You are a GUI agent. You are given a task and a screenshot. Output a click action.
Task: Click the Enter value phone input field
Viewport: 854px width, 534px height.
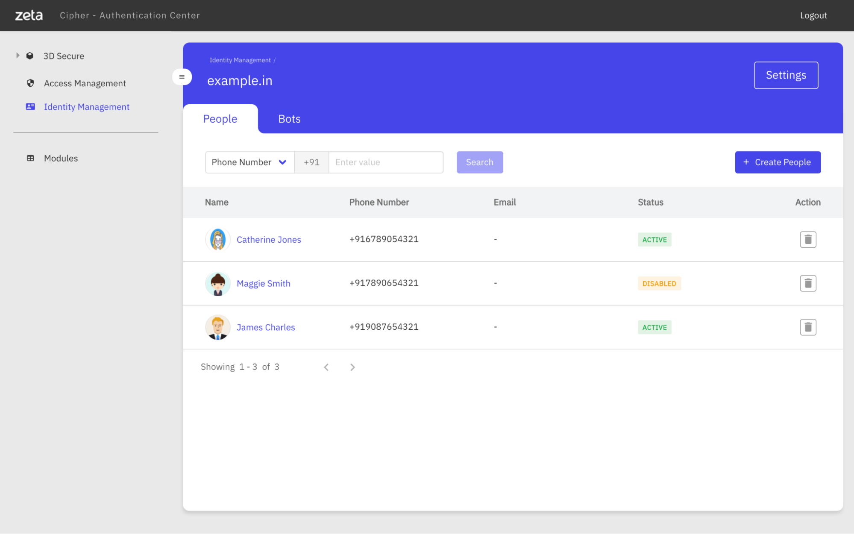click(x=384, y=162)
